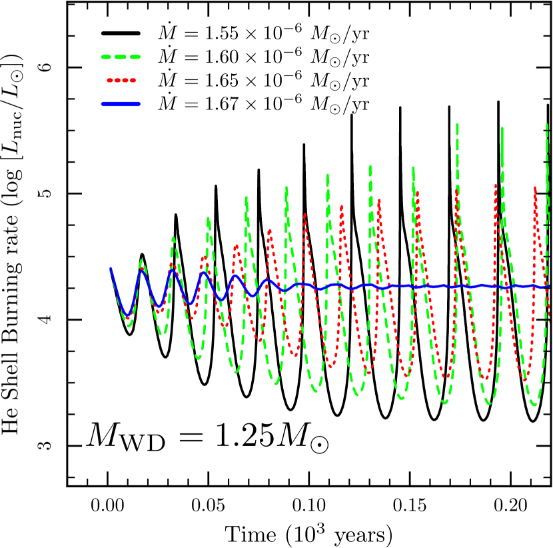The height and width of the screenshot is (548, 553).
Task: Click the second-to-last red dotted peak
Action: [496, 186]
